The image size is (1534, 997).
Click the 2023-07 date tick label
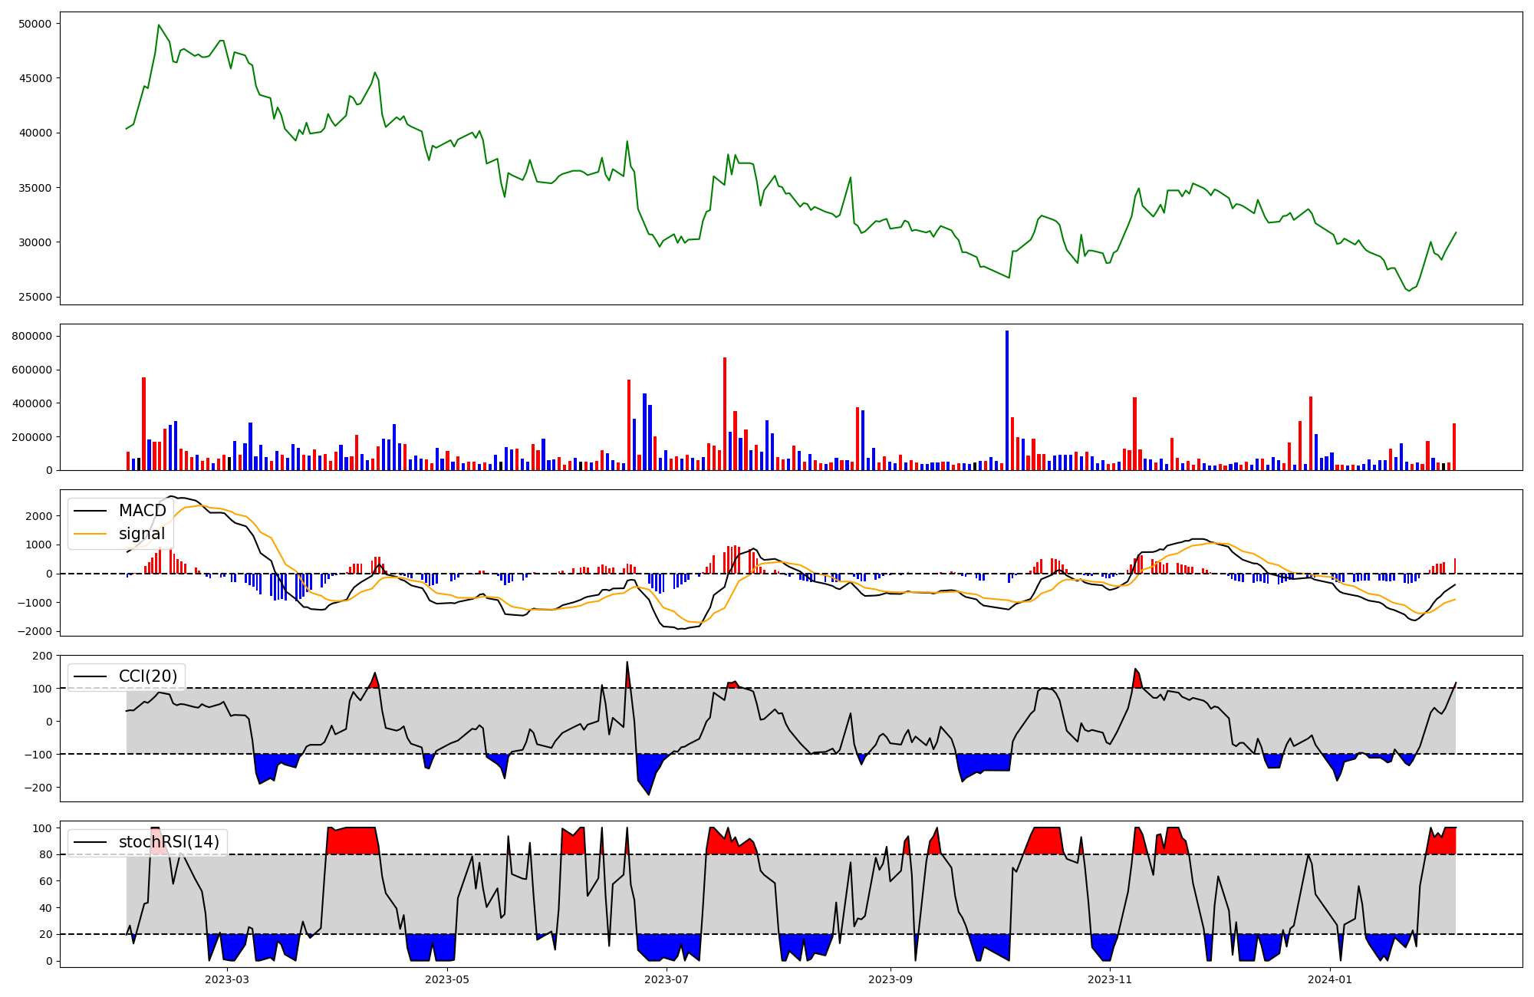[667, 979]
